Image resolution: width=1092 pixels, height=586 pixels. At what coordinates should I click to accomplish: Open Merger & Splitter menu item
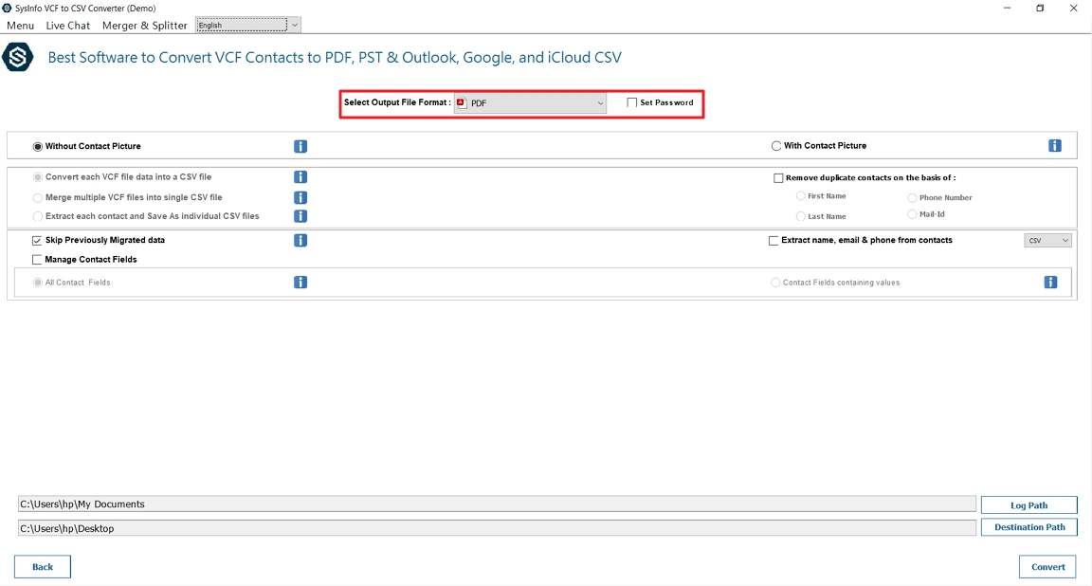[144, 25]
